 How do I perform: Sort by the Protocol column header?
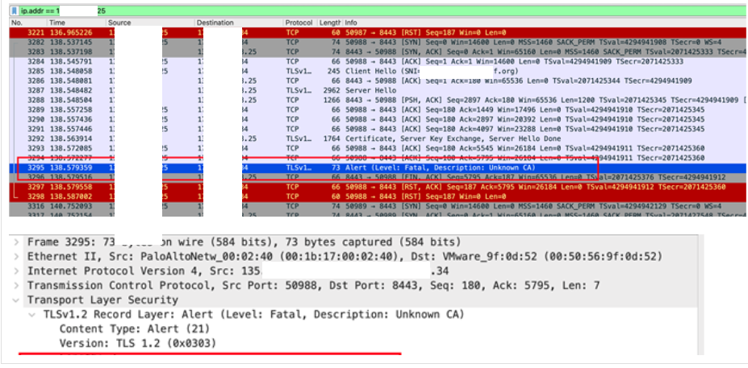point(299,23)
